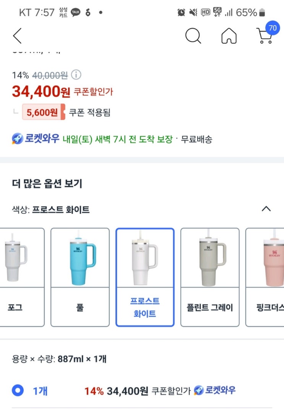The height and width of the screenshot is (413, 284).
Task: Tap the battery icon in status bar
Action: click(262, 13)
